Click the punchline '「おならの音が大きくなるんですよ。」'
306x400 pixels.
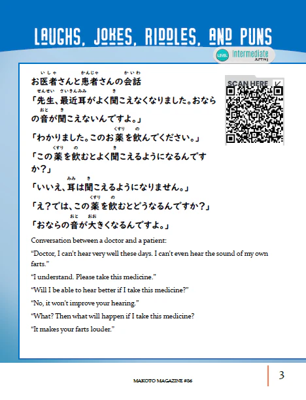pos(100,225)
